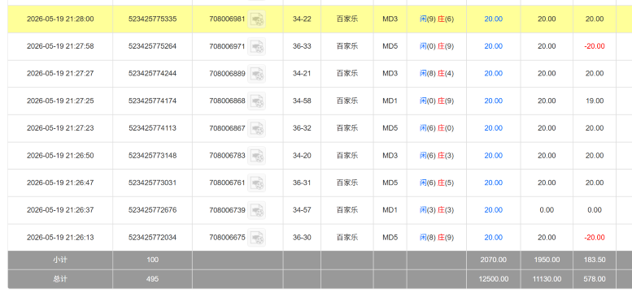Click the 小计 subtotal label
This screenshot has height=301, width=632.
click(x=60, y=260)
